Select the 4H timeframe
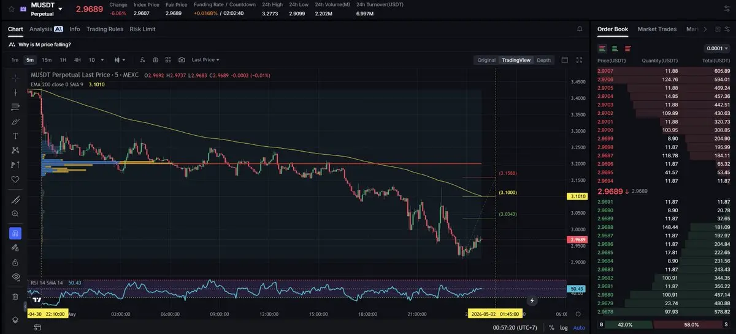The height and width of the screenshot is (334, 736). [77, 60]
